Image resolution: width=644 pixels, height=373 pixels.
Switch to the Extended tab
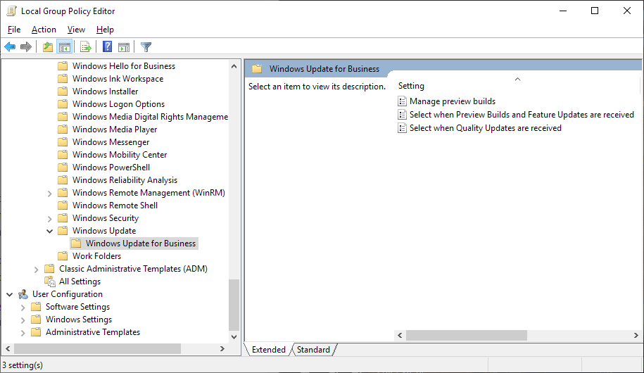click(x=269, y=350)
